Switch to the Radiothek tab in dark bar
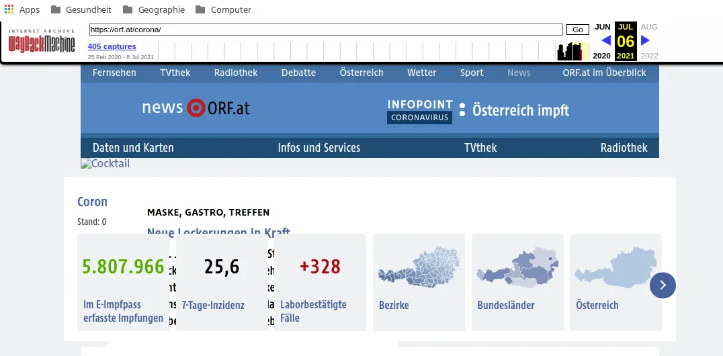This screenshot has height=356, width=723. (624, 148)
